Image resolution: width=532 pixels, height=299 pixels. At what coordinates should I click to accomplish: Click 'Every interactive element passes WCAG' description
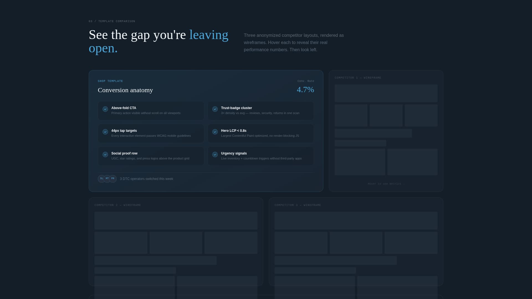point(151,136)
